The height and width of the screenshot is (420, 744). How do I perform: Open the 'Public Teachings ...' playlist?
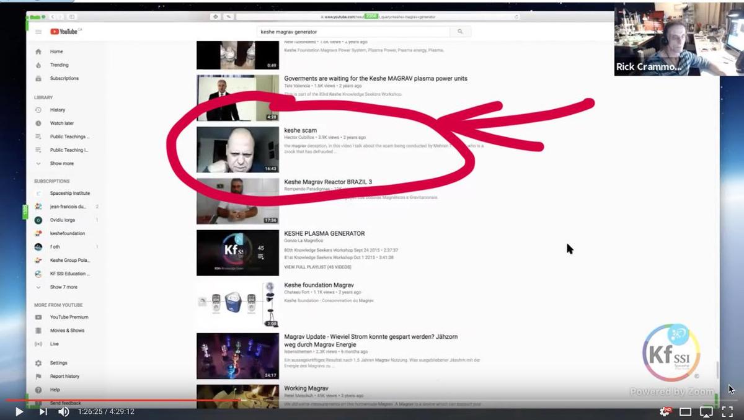[x=69, y=136]
